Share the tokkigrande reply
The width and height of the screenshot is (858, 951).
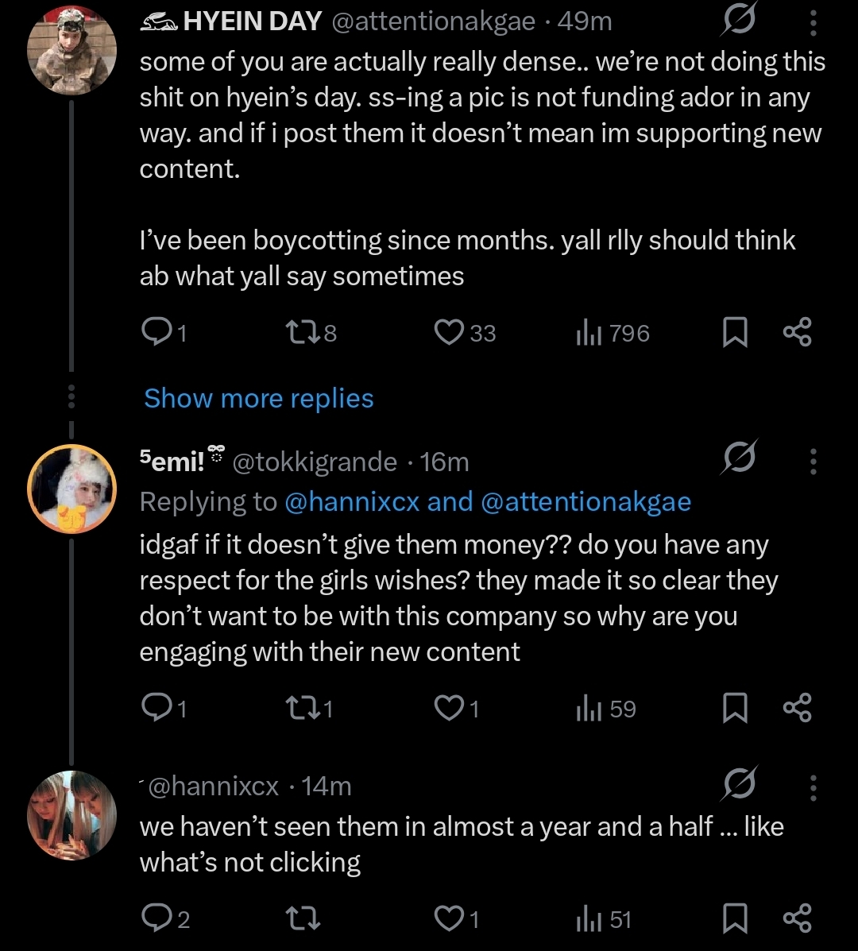tap(797, 708)
